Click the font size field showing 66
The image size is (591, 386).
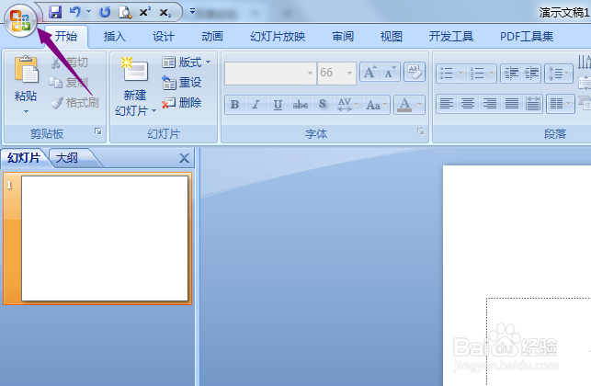(x=331, y=73)
